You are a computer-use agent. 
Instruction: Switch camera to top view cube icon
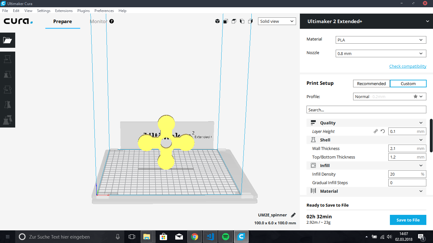coord(234,21)
